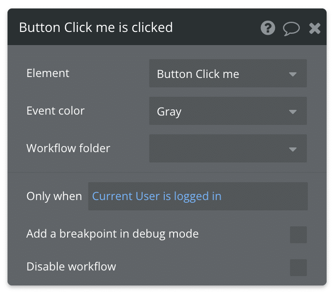Screen dimensions: 336x293
Task: Click the Disable workflow label text
Action: tap(71, 267)
